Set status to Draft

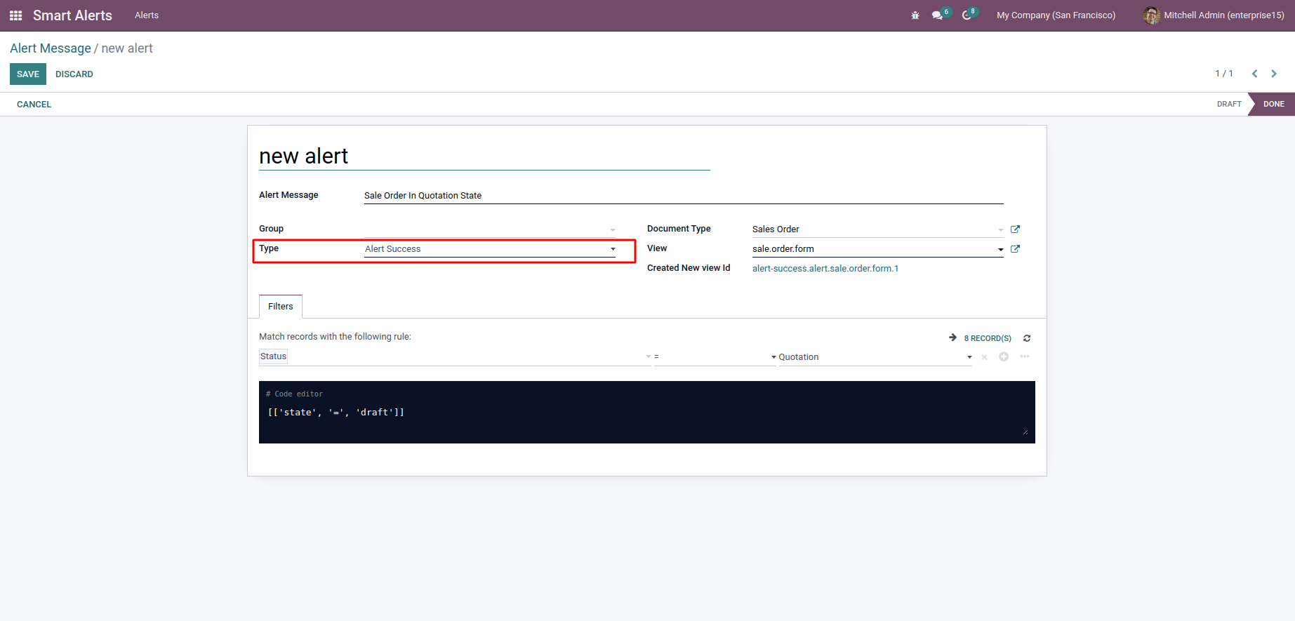[x=1229, y=104]
